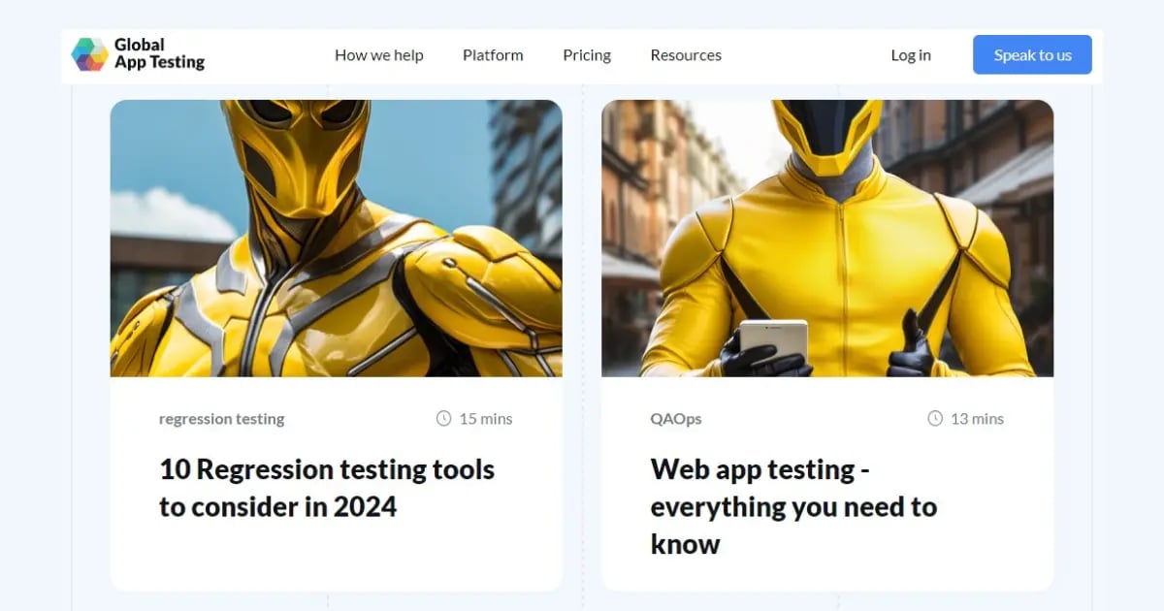This screenshot has width=1164, height=611.
Task: Open the 10 Regression testing tools article title
Action: (327, 488)
